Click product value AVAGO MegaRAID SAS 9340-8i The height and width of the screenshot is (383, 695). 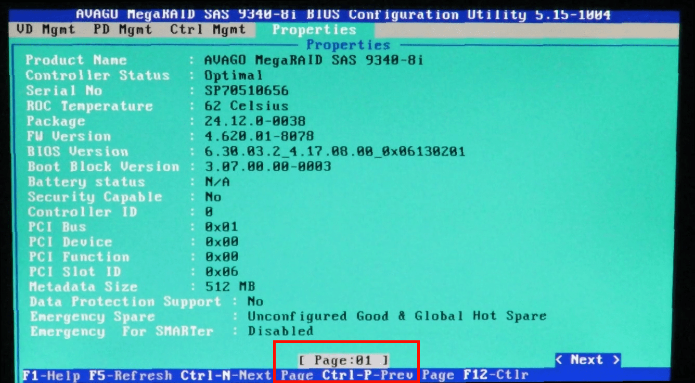314,60
